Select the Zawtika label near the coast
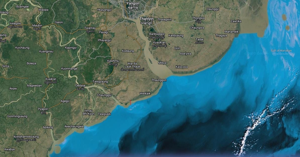The height and width of the screenshot is (157, 300). coord(236,21)
